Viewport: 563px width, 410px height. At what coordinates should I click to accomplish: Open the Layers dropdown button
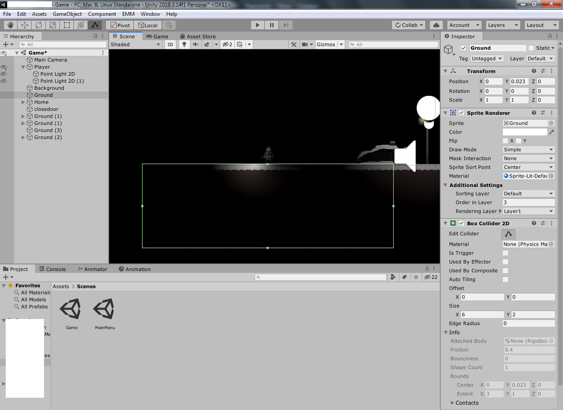502,25
